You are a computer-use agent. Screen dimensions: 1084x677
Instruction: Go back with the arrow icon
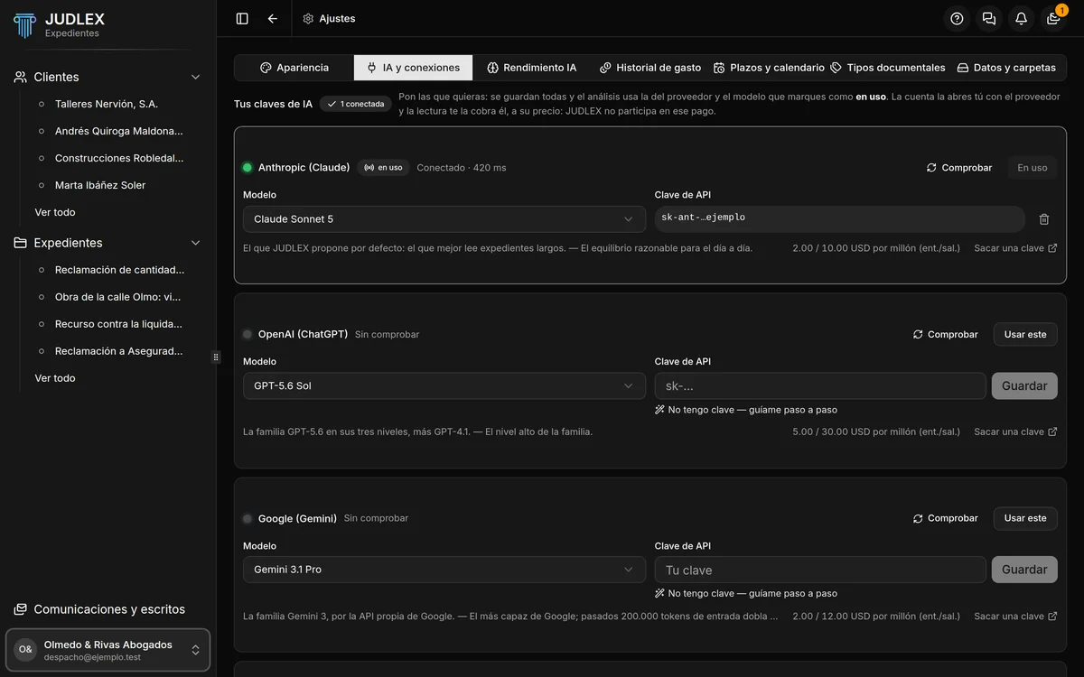coord(273,18)
